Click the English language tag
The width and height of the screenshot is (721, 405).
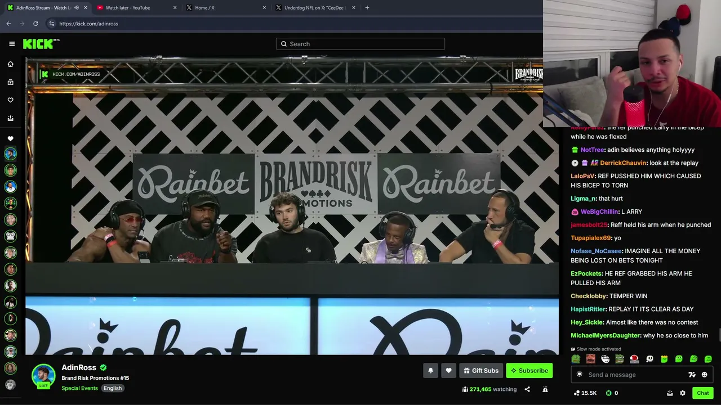113,388
